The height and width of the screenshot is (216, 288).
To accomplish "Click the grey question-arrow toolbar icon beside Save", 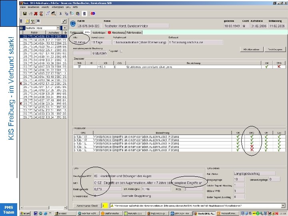I will coord(30,14).
